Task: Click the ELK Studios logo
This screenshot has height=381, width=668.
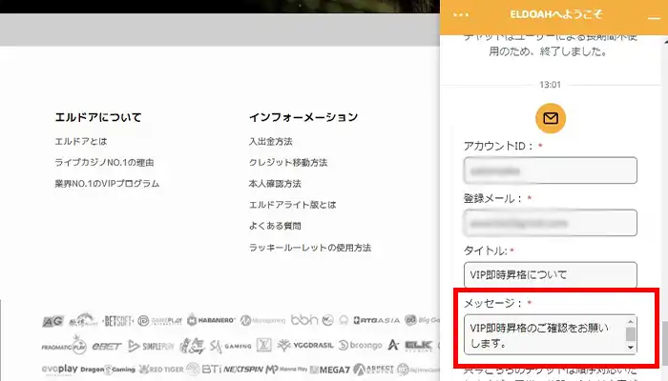Action: tap(418, 345)
